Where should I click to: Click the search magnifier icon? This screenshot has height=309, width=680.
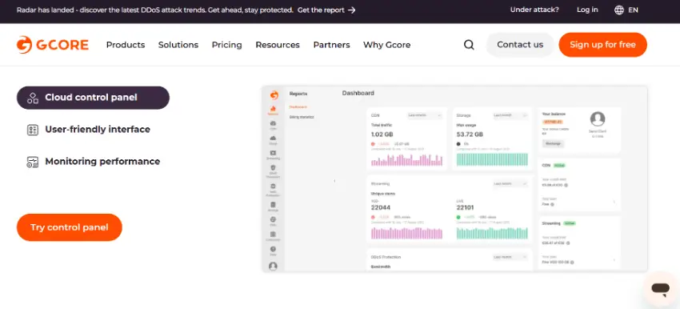[469, 45]
